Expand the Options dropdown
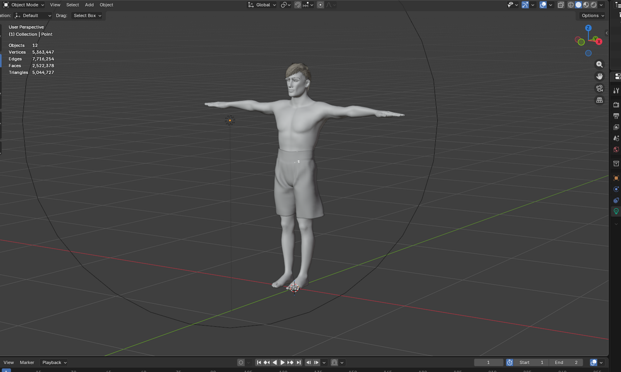Viewport: 621px width, 372px height. (x=593, y=16)
